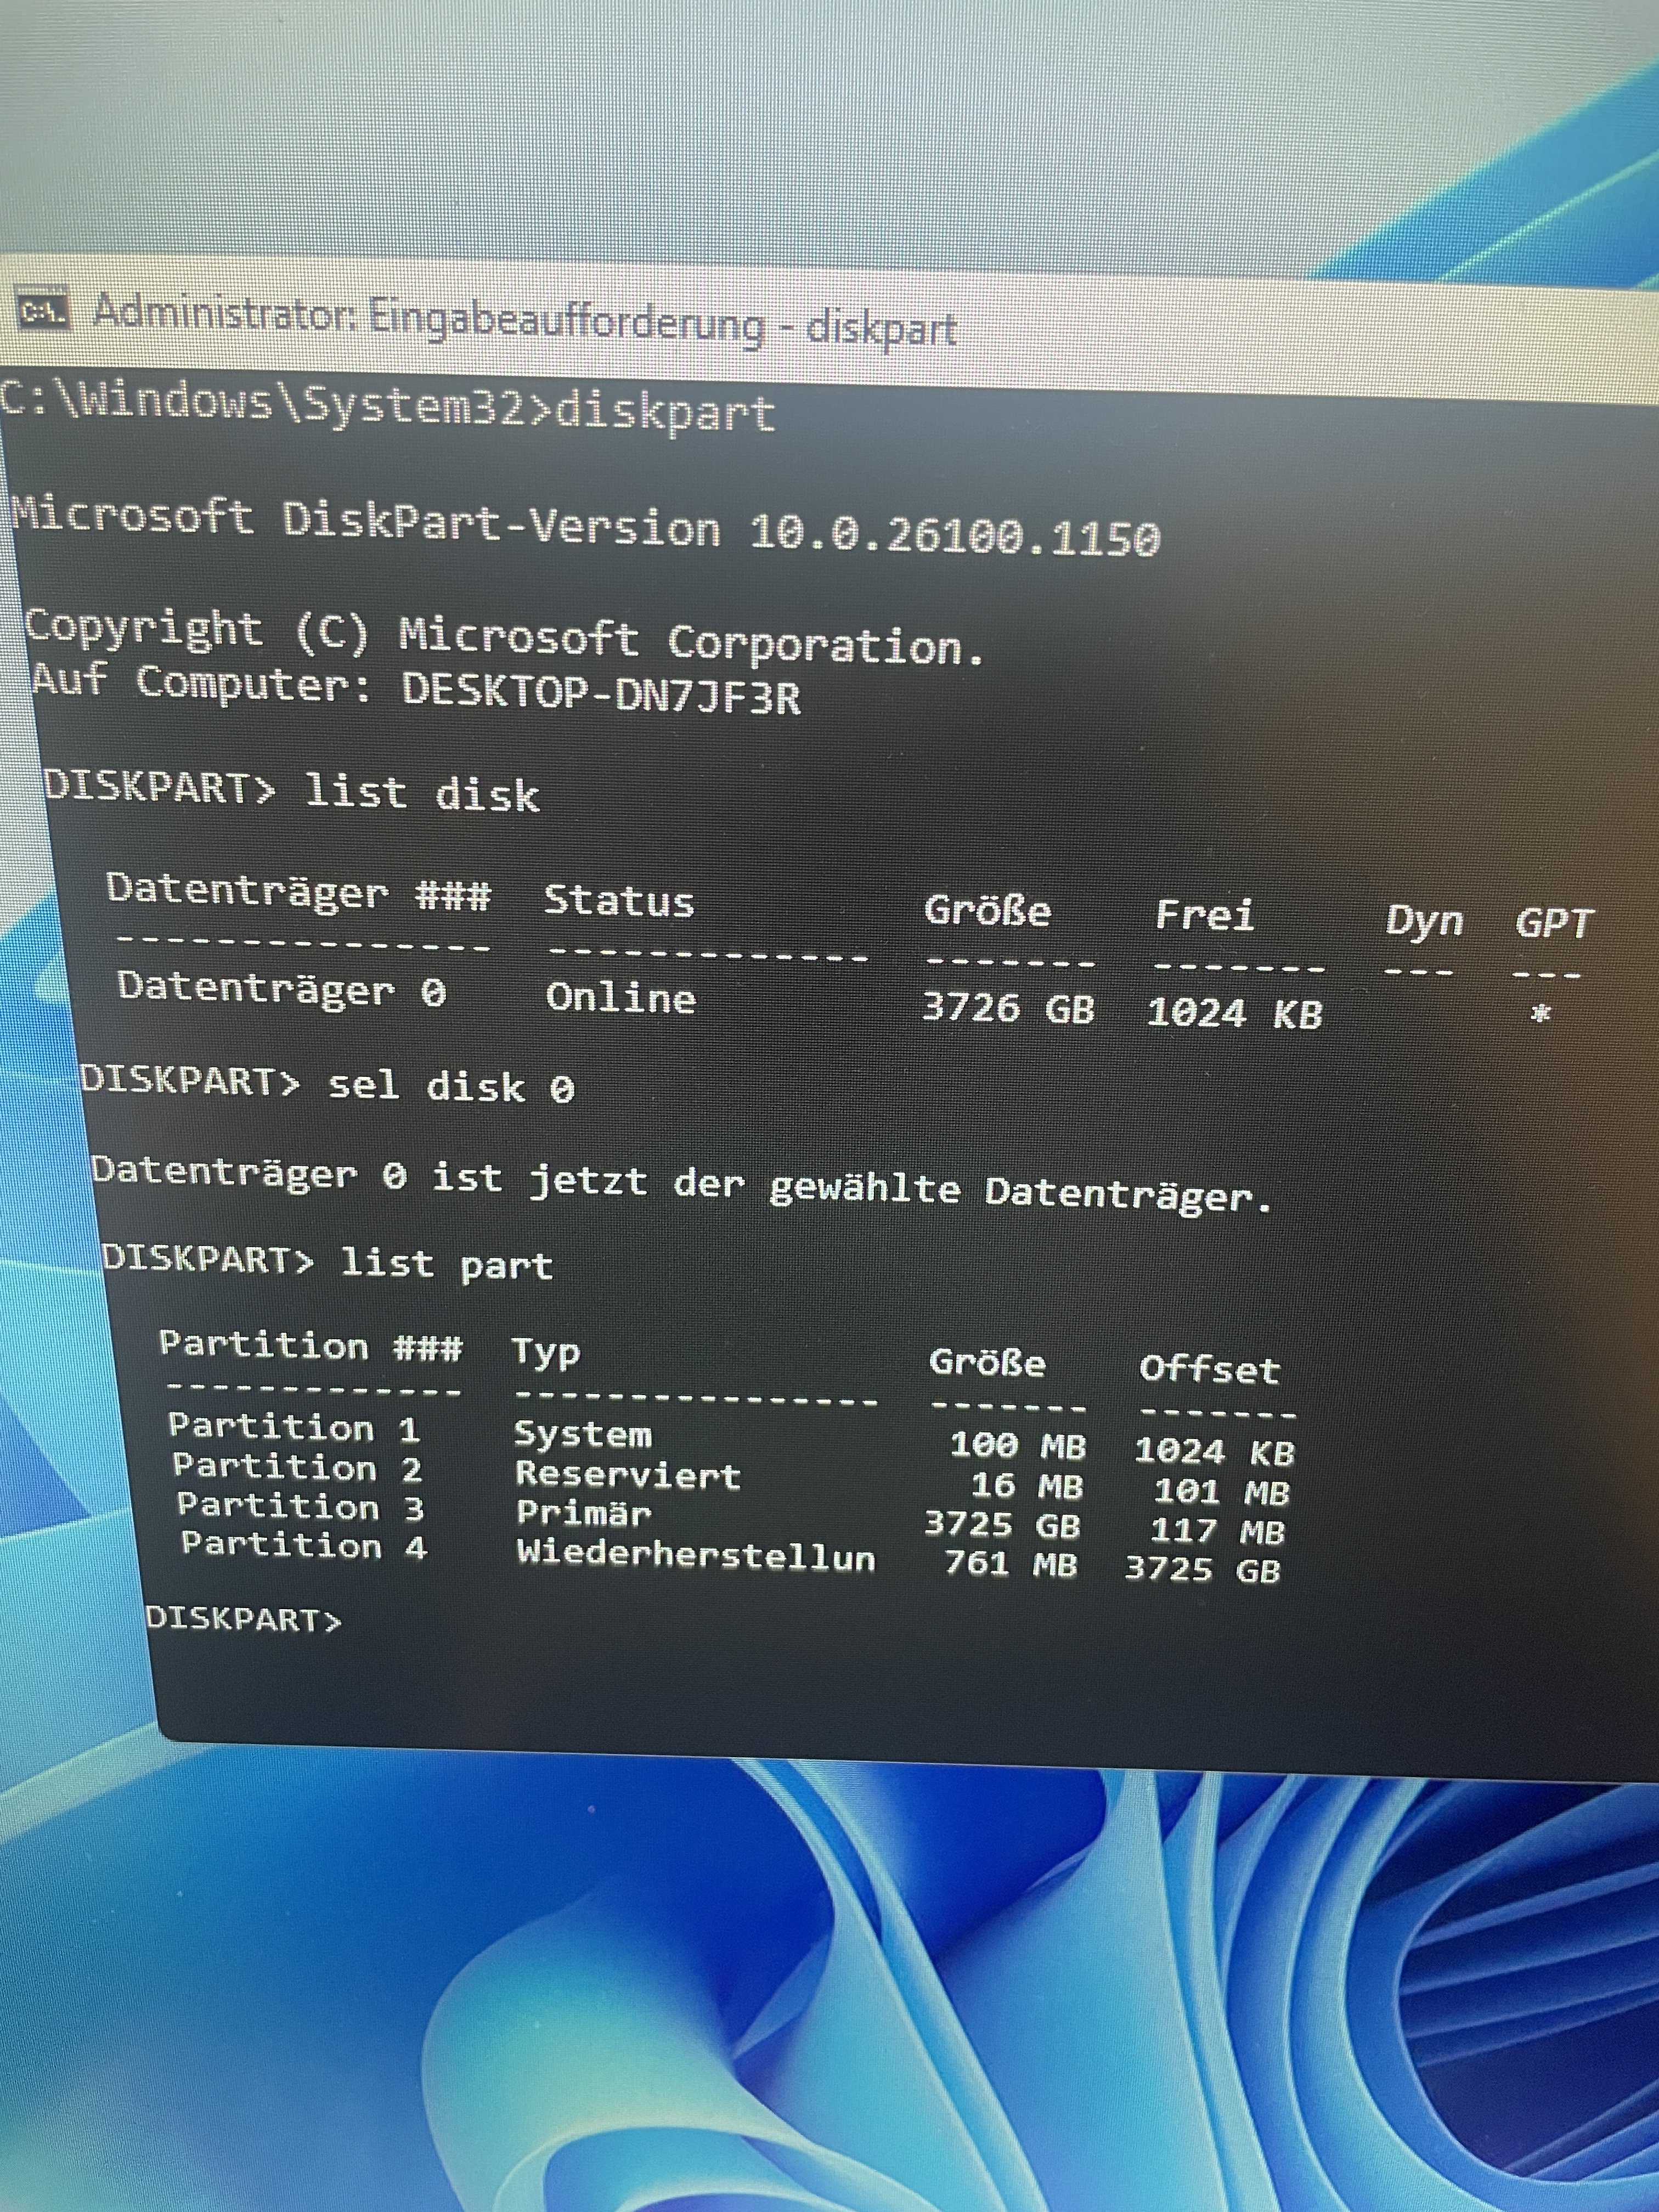The image size is (1659, 2212).
Task: Click the 'Offset' column header
Action: [x=1209, y=1369]
